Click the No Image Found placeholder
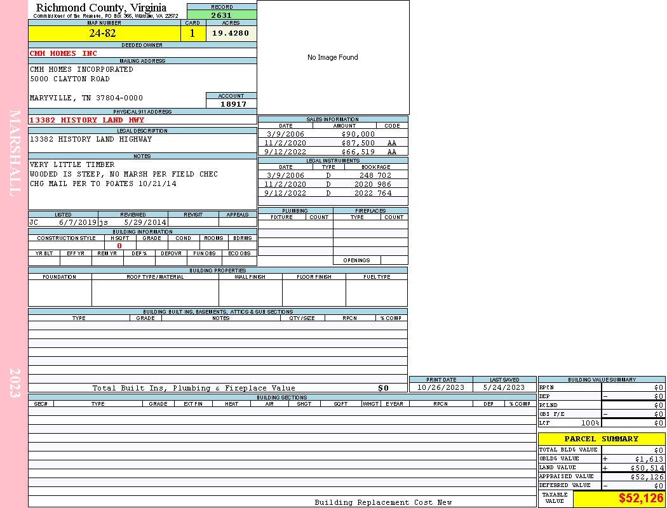Viewport: 667px width, 508px height. coord(333,57)
